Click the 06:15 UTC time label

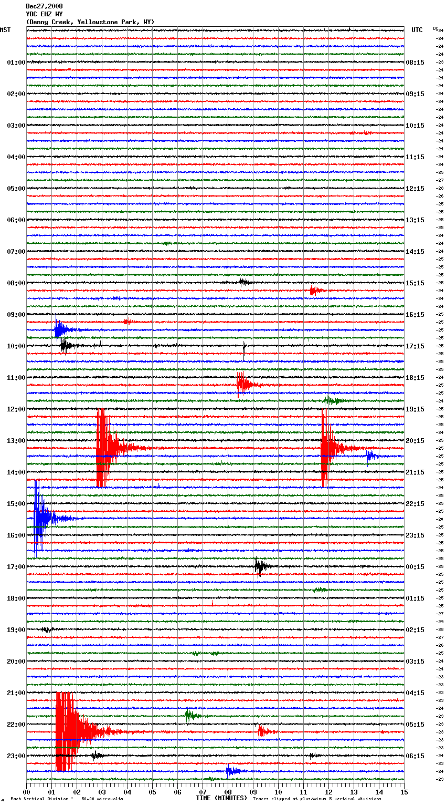415,756
